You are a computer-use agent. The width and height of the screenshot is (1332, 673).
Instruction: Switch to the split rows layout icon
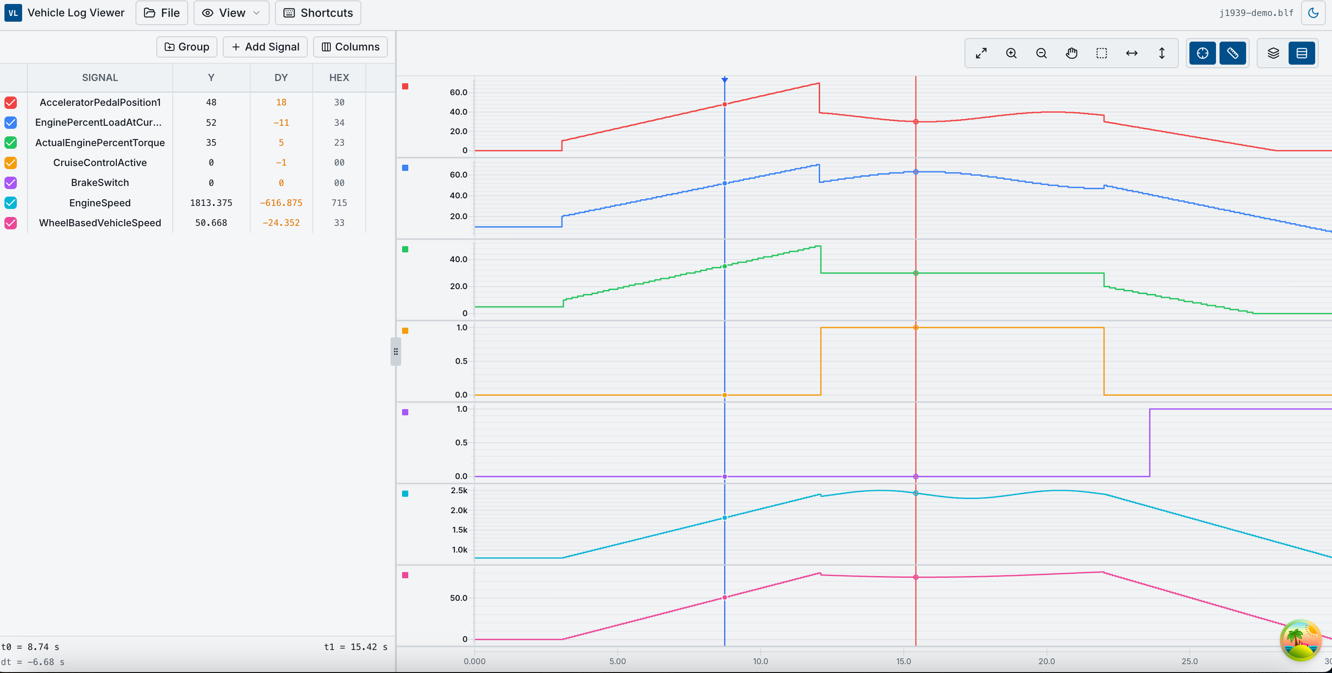[1301, 53]
